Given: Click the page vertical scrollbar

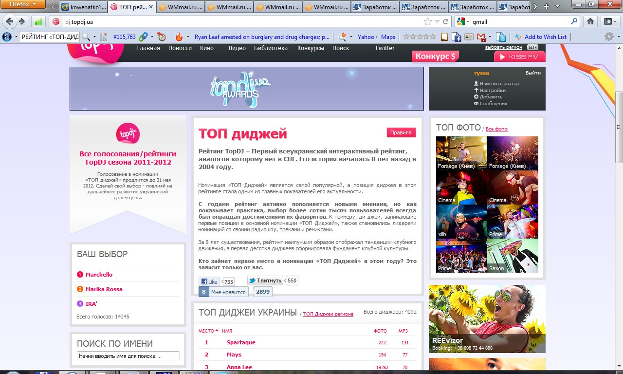Looking at the screenshot, I should (619, 127).
